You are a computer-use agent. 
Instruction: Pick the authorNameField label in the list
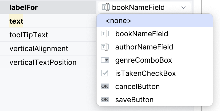click(144, 47)
